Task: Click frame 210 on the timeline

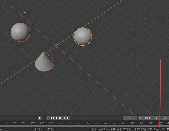Action: 132,123
